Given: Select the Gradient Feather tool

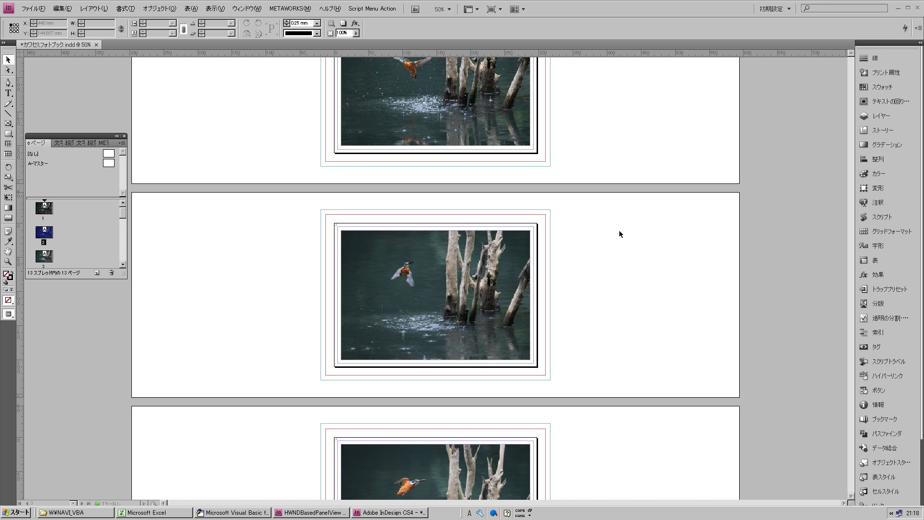Looking at the screenshot, I should (8, 218).
